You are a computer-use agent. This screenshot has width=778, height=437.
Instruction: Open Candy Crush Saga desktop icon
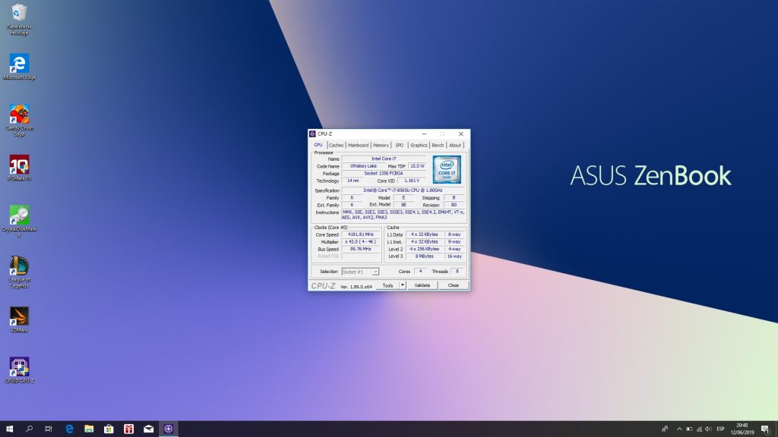pos(19,115)
